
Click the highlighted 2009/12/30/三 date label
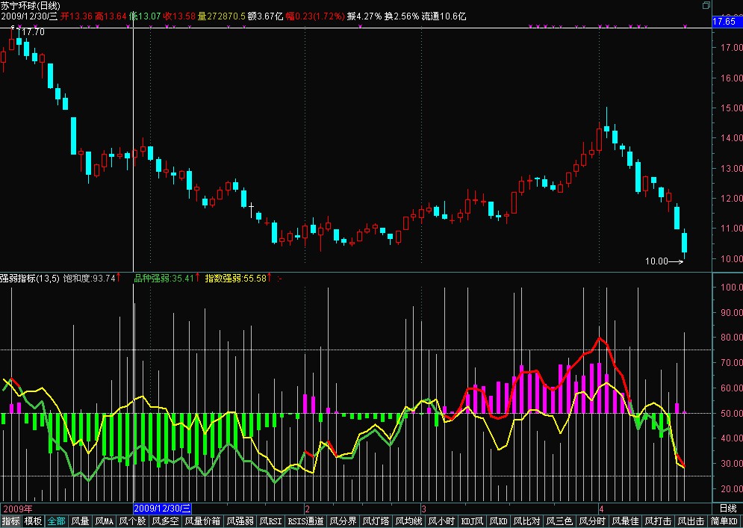pyautogui.click(x=162, y=509)
